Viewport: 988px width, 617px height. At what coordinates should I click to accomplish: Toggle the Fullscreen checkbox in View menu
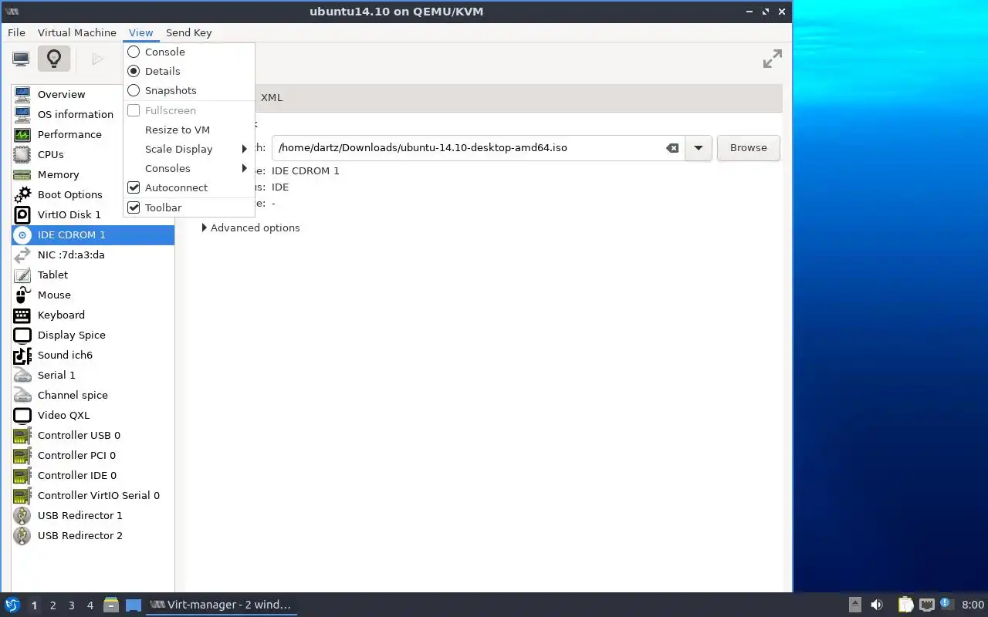[x=134, y=110]
